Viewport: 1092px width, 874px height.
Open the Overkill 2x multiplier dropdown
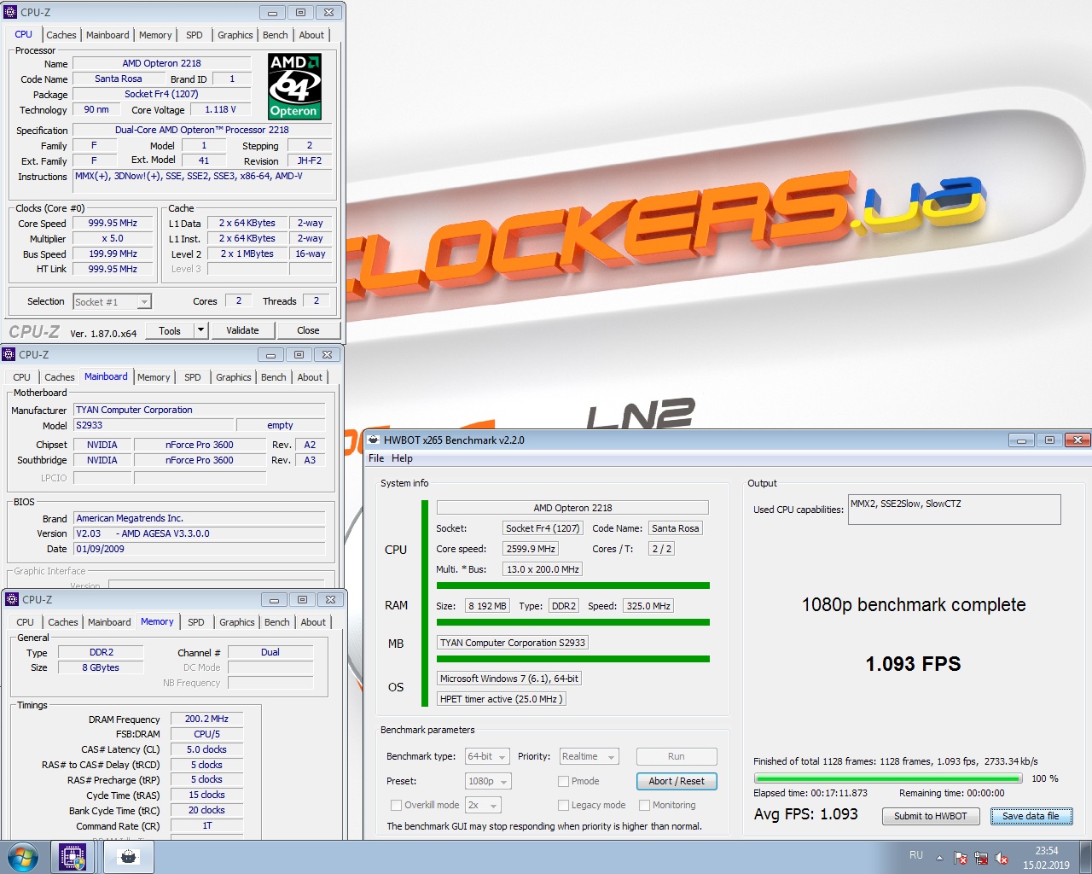pos(483,805)
